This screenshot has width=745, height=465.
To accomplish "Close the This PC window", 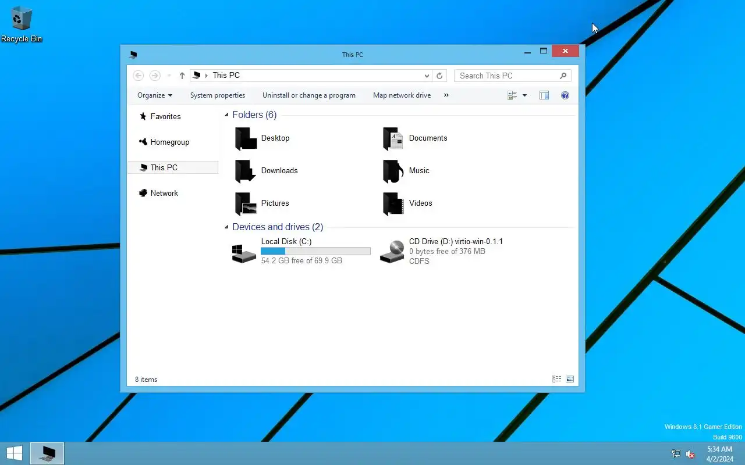I will (565, 51).
